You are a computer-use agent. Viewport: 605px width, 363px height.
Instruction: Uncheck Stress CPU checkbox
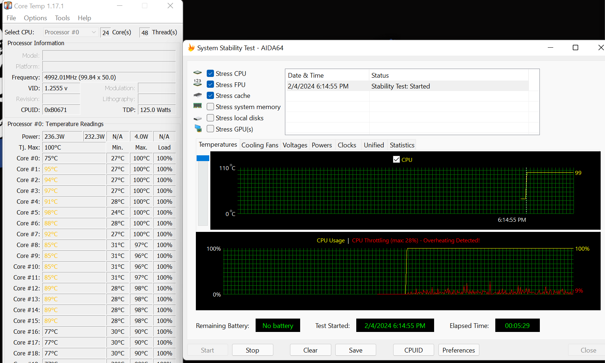coord(210,73)
